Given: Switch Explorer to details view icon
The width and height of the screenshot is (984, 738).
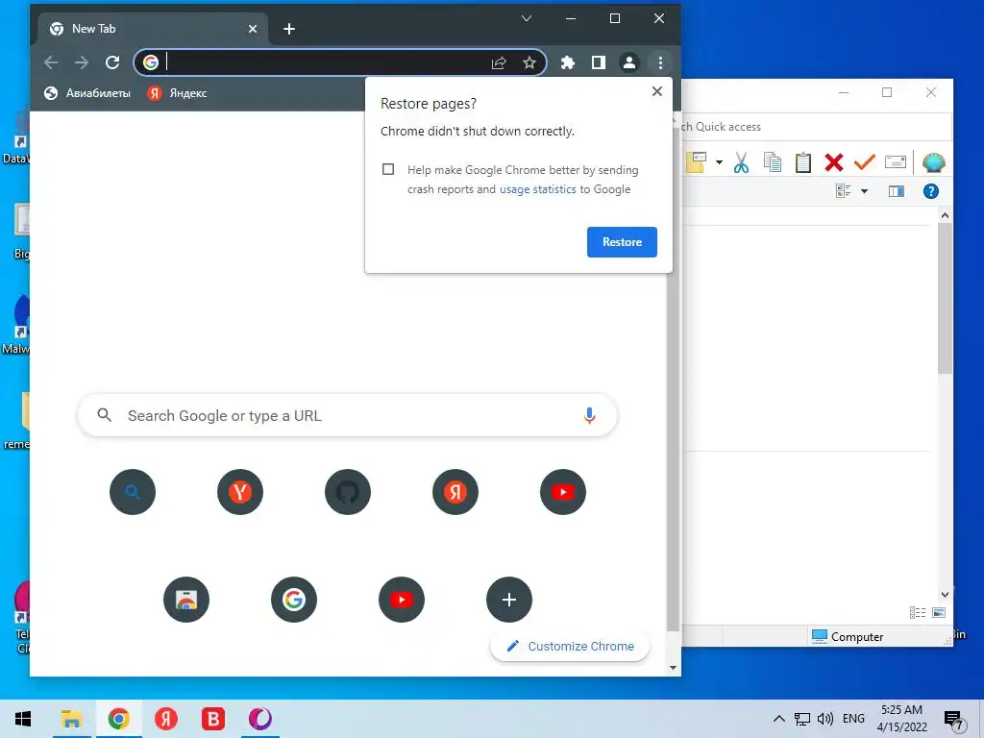Looking at the screenshot, I should (918, 612).
